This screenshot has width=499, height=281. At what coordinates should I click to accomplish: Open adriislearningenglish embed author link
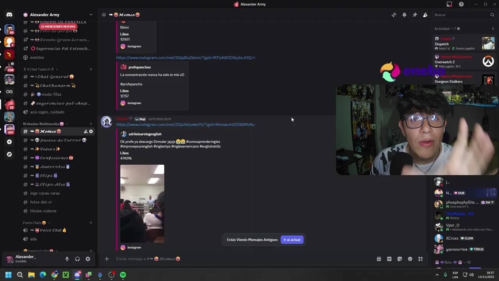tap(145, 134)
